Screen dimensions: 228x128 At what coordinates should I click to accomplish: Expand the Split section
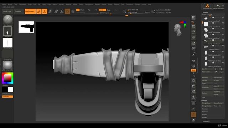(203, 97)
